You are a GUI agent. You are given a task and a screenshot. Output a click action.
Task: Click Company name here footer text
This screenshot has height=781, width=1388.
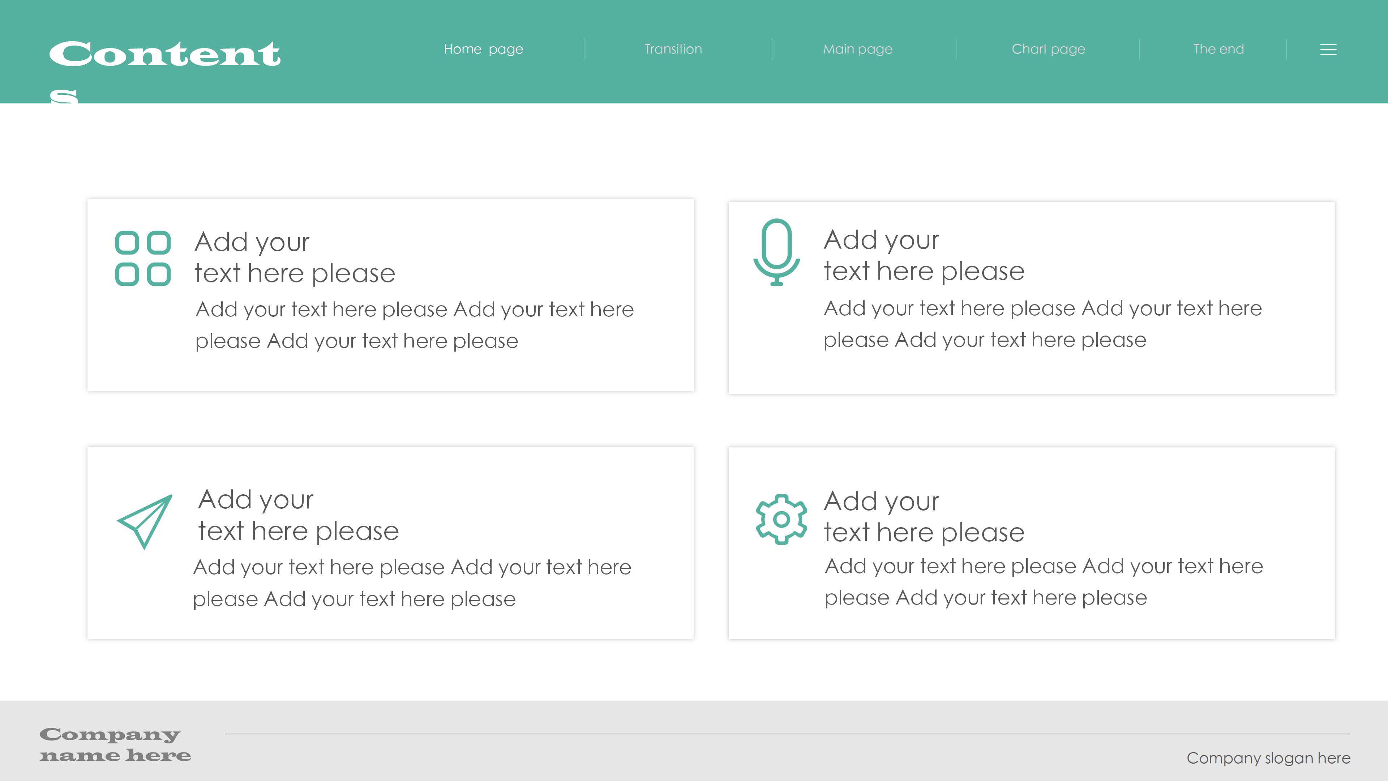(115, 744)
